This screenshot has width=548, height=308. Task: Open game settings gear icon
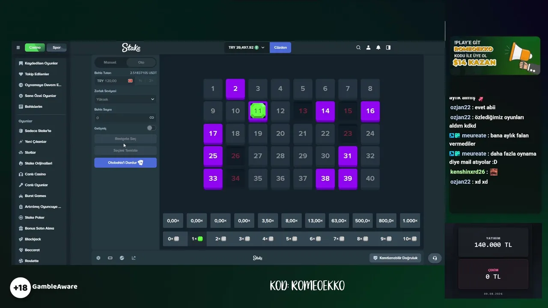click(x=98, y=258)
